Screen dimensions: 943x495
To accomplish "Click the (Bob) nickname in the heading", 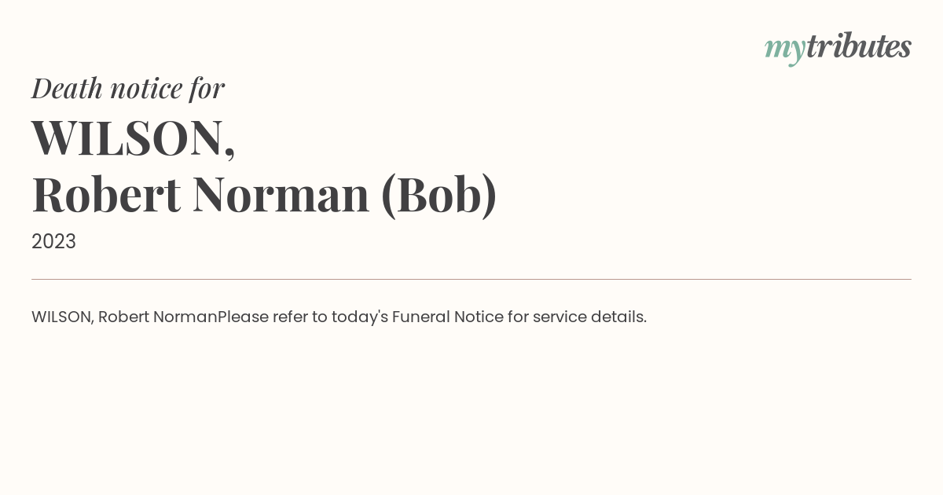I will click(439, 195).
